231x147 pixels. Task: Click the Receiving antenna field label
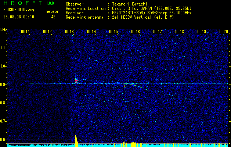coord(84,17)
